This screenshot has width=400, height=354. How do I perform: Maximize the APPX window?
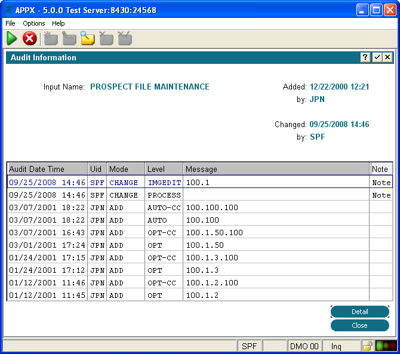376,10
